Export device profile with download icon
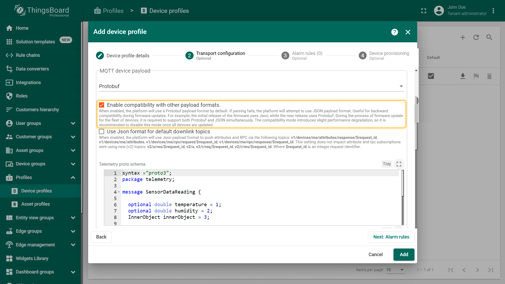 (463, 76)
